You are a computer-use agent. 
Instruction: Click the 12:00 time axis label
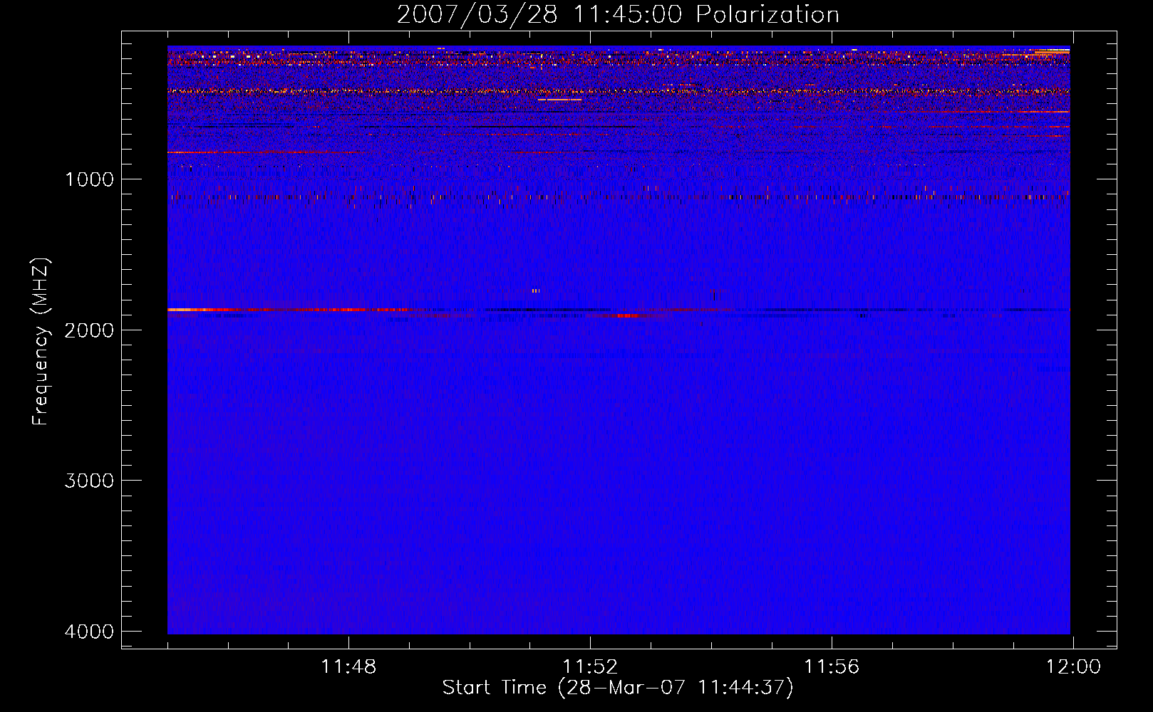[x=1073, y=667]
